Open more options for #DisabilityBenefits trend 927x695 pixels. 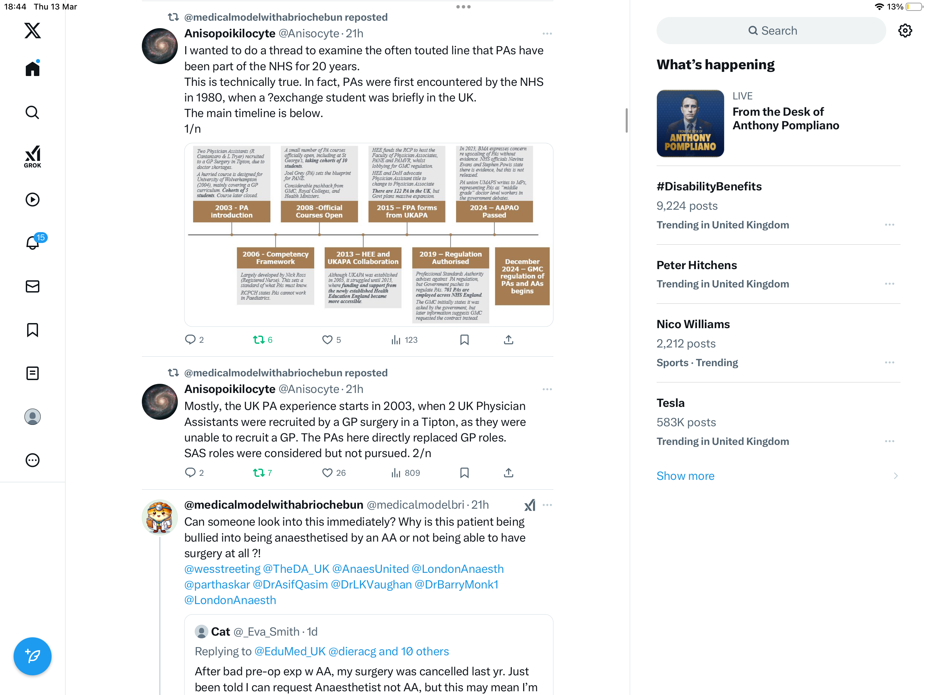[889, 225]
